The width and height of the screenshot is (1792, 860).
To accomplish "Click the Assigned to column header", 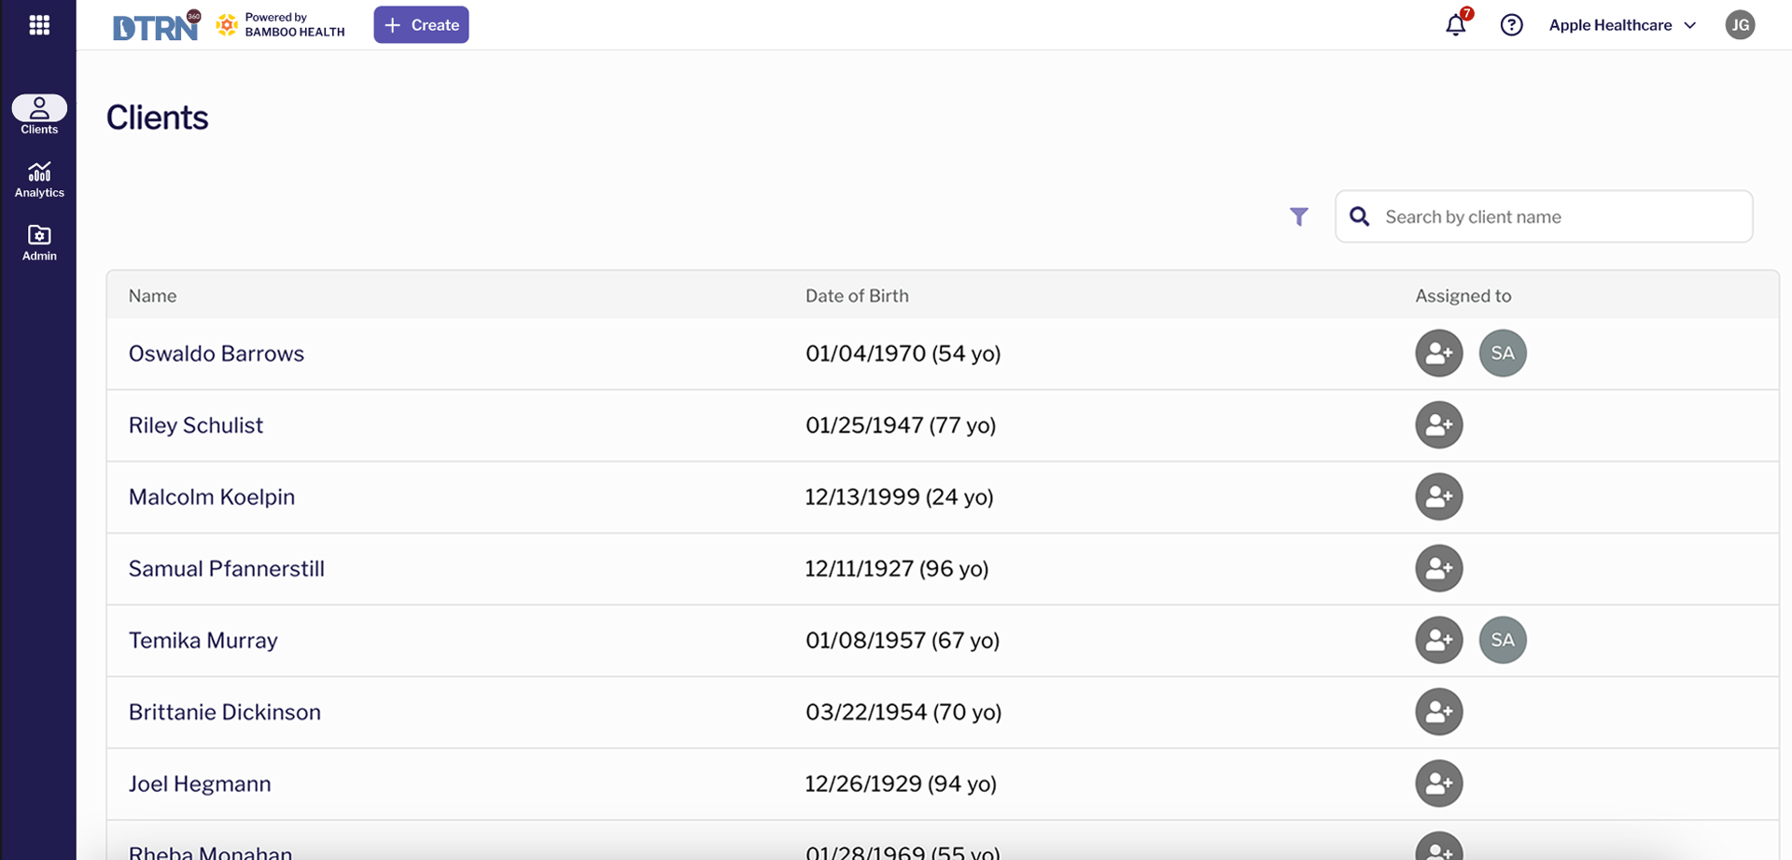I will coord(1463,296).
